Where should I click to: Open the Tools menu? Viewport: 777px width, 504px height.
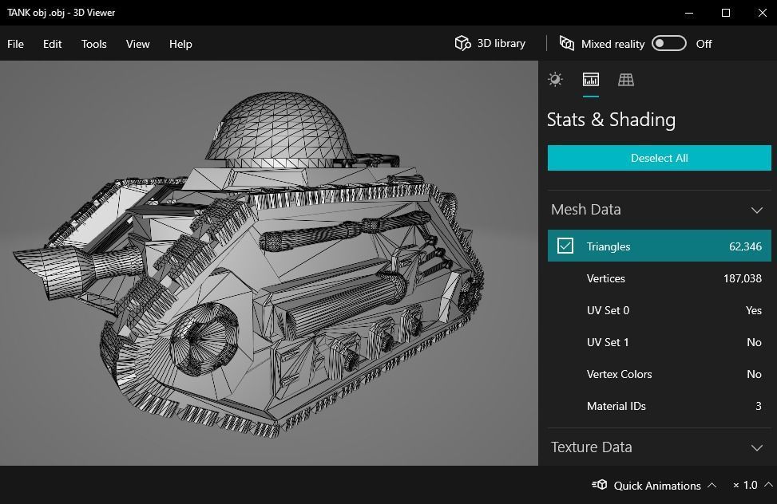(x=93, y=44)
